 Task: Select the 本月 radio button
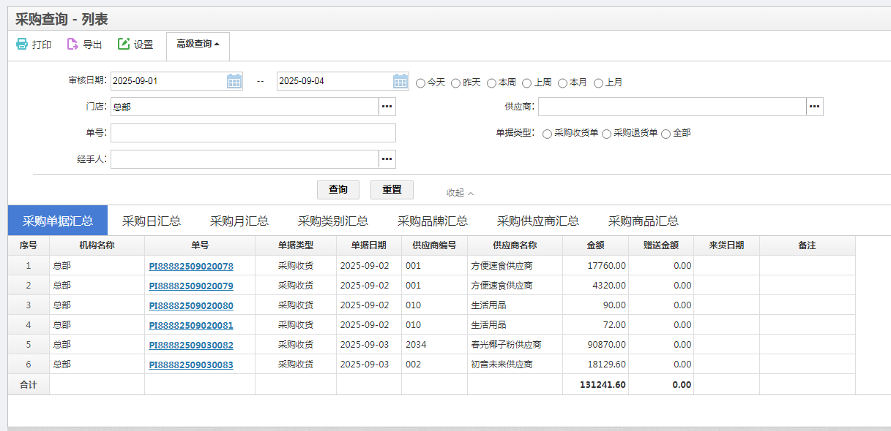click(562, 83)
